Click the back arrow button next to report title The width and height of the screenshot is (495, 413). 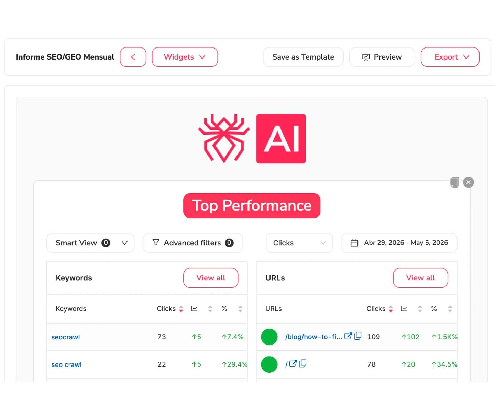[x=133, y=57]
